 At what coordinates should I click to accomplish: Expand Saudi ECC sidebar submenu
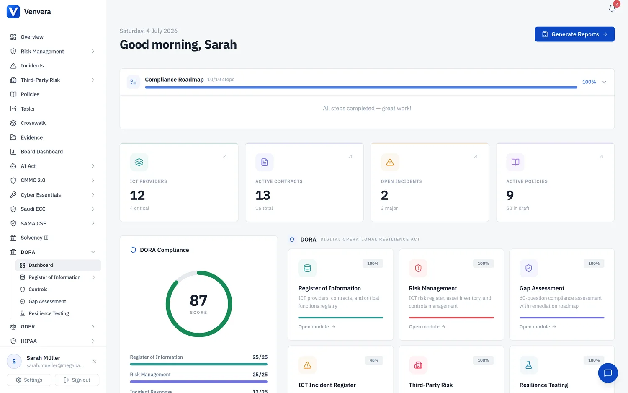coord(93,209)
